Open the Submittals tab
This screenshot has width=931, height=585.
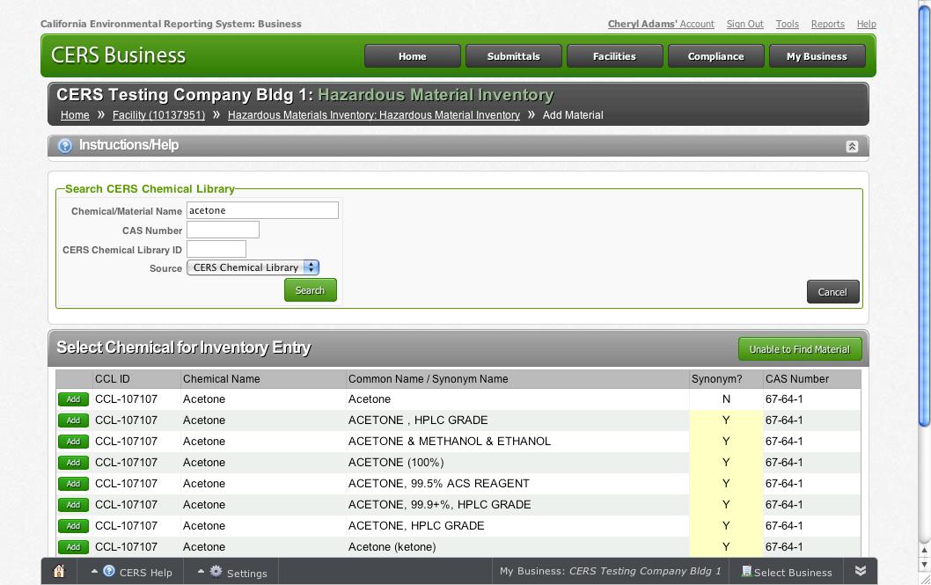pos(514,56)
